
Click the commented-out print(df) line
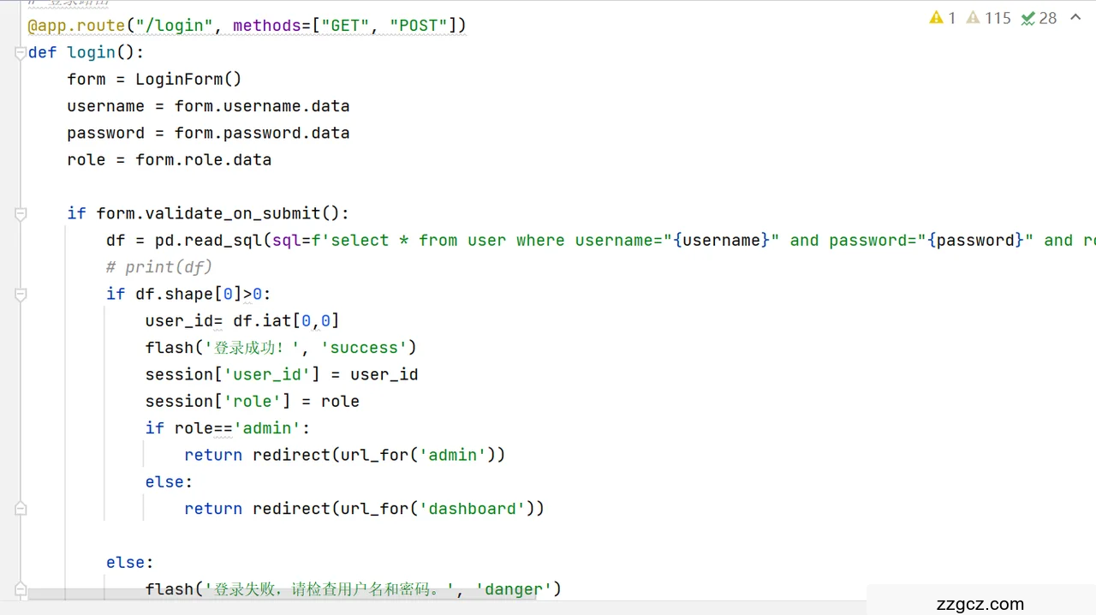tap(159, 267)
